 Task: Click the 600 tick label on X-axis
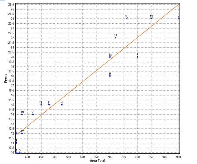pos(82,157)
